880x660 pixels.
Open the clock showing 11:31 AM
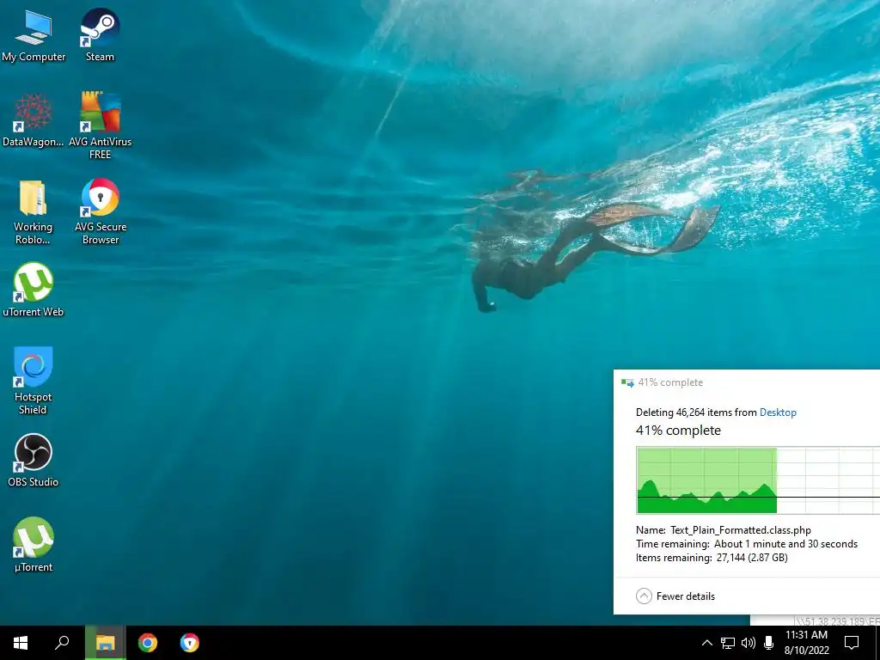click(806, 643)
